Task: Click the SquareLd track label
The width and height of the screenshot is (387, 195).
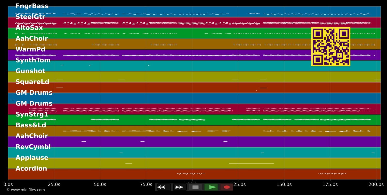Action: 32,82
